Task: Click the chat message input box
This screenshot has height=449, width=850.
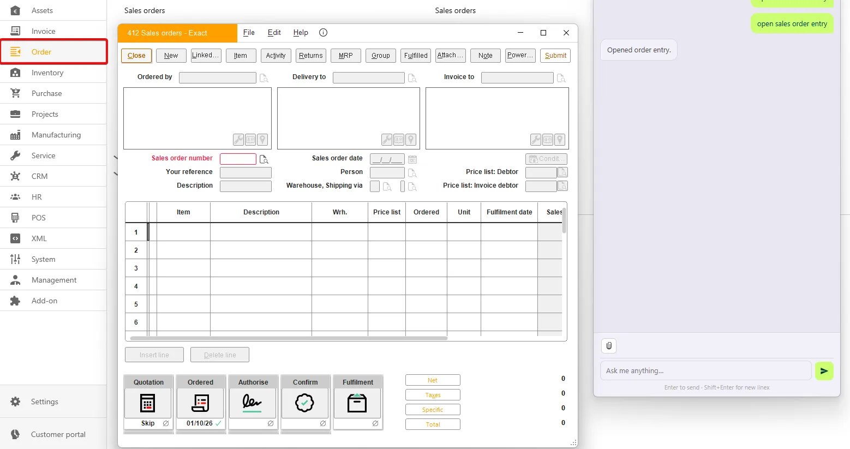Action: (705, 371)
